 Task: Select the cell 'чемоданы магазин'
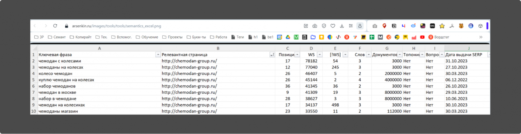coord(99,111)
